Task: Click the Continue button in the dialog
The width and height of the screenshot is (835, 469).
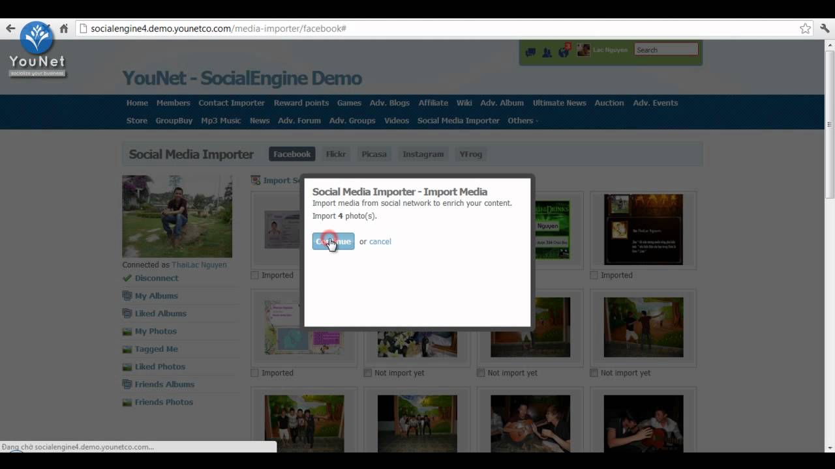Action: pos(333,241)
